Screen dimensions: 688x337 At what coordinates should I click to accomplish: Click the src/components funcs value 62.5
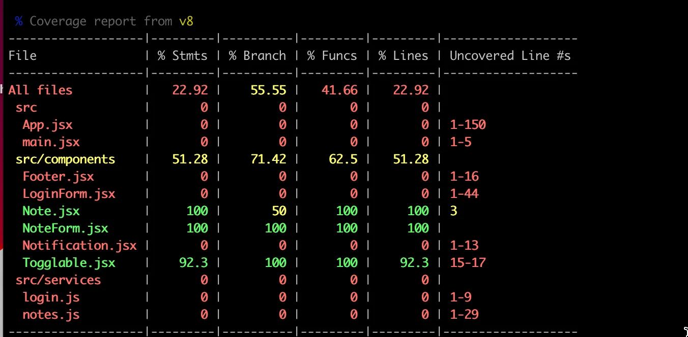343,159
